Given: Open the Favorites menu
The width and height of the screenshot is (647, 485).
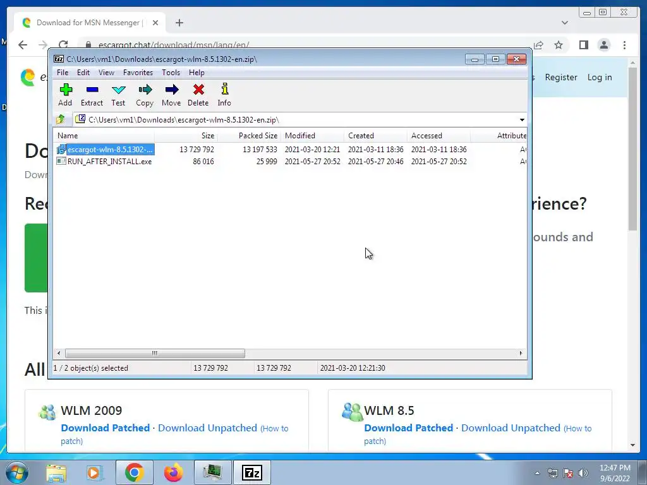Looking at the screenshot, I should (x=138, y=73).
